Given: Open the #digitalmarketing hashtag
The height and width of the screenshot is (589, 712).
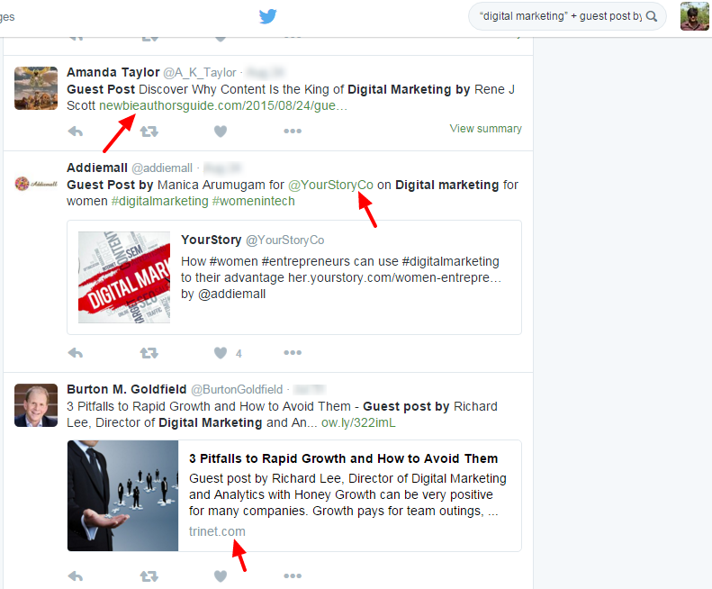Looking at the screenshot, I should (x=160, y=201).
